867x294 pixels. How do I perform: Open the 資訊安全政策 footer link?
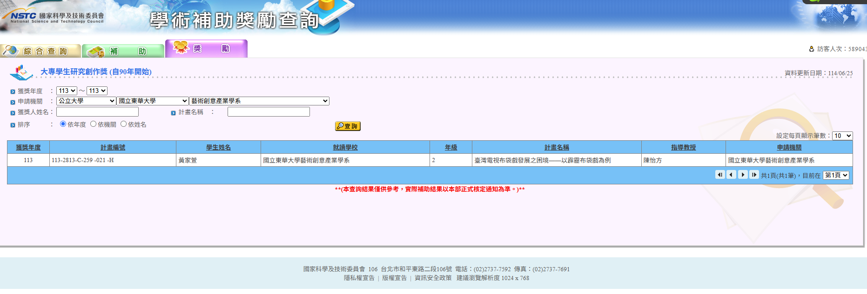coord(433,278)
